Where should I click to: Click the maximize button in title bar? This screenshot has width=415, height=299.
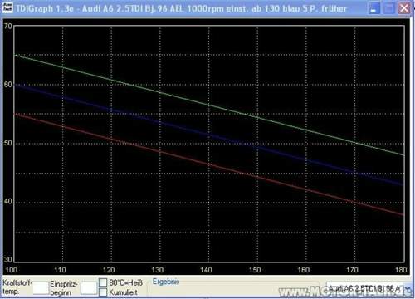pyautogui.click(x=389, y=8)
